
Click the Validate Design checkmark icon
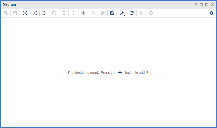[x=112, y=13]
